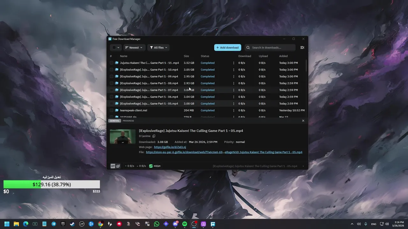Check the box for Part 1 - 09.mp4
Image resolution: width=408 pixels, height=229 pixels.
(112, 76)
